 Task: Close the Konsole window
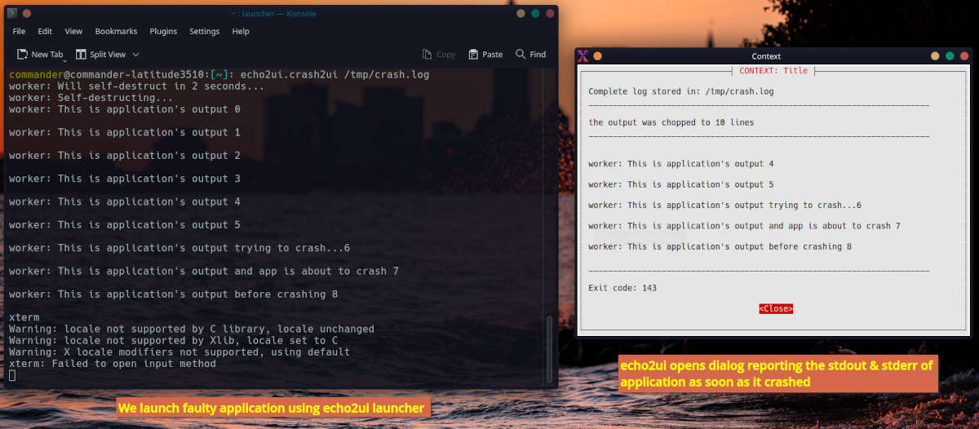click(x=549, y=13)
